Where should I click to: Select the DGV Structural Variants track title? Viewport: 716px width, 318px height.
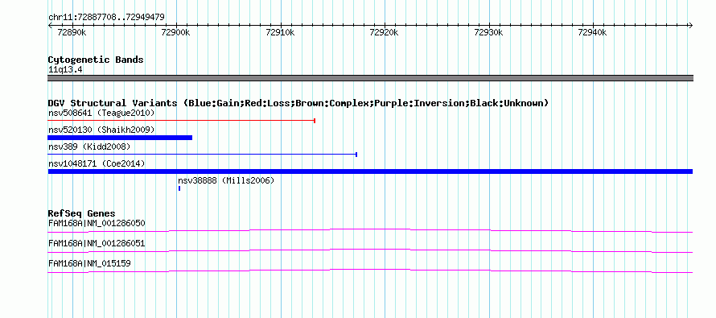click(x=298, y=103)
